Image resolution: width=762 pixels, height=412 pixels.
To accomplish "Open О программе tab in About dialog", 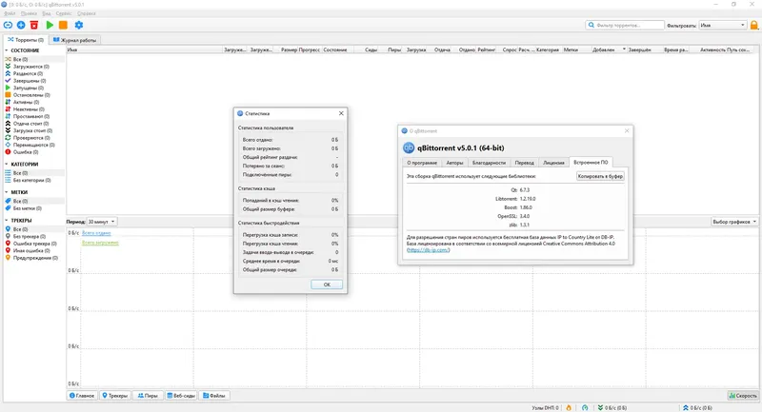I will [422, 163].
